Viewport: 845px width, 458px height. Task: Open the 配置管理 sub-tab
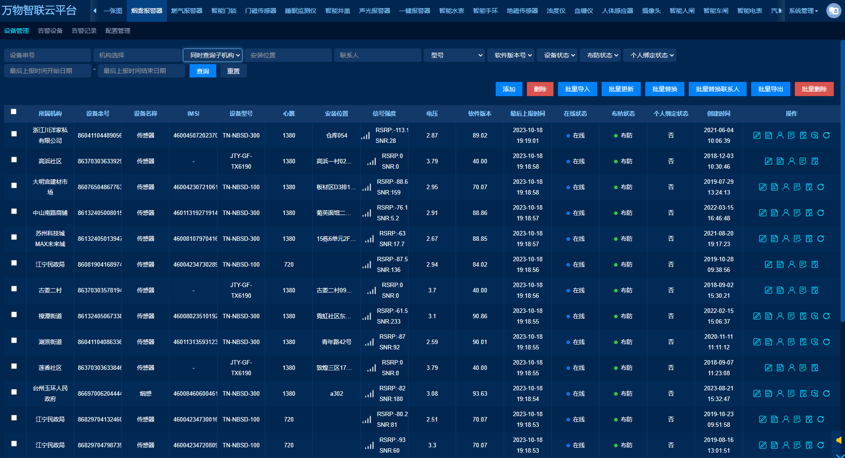(118, 31)
